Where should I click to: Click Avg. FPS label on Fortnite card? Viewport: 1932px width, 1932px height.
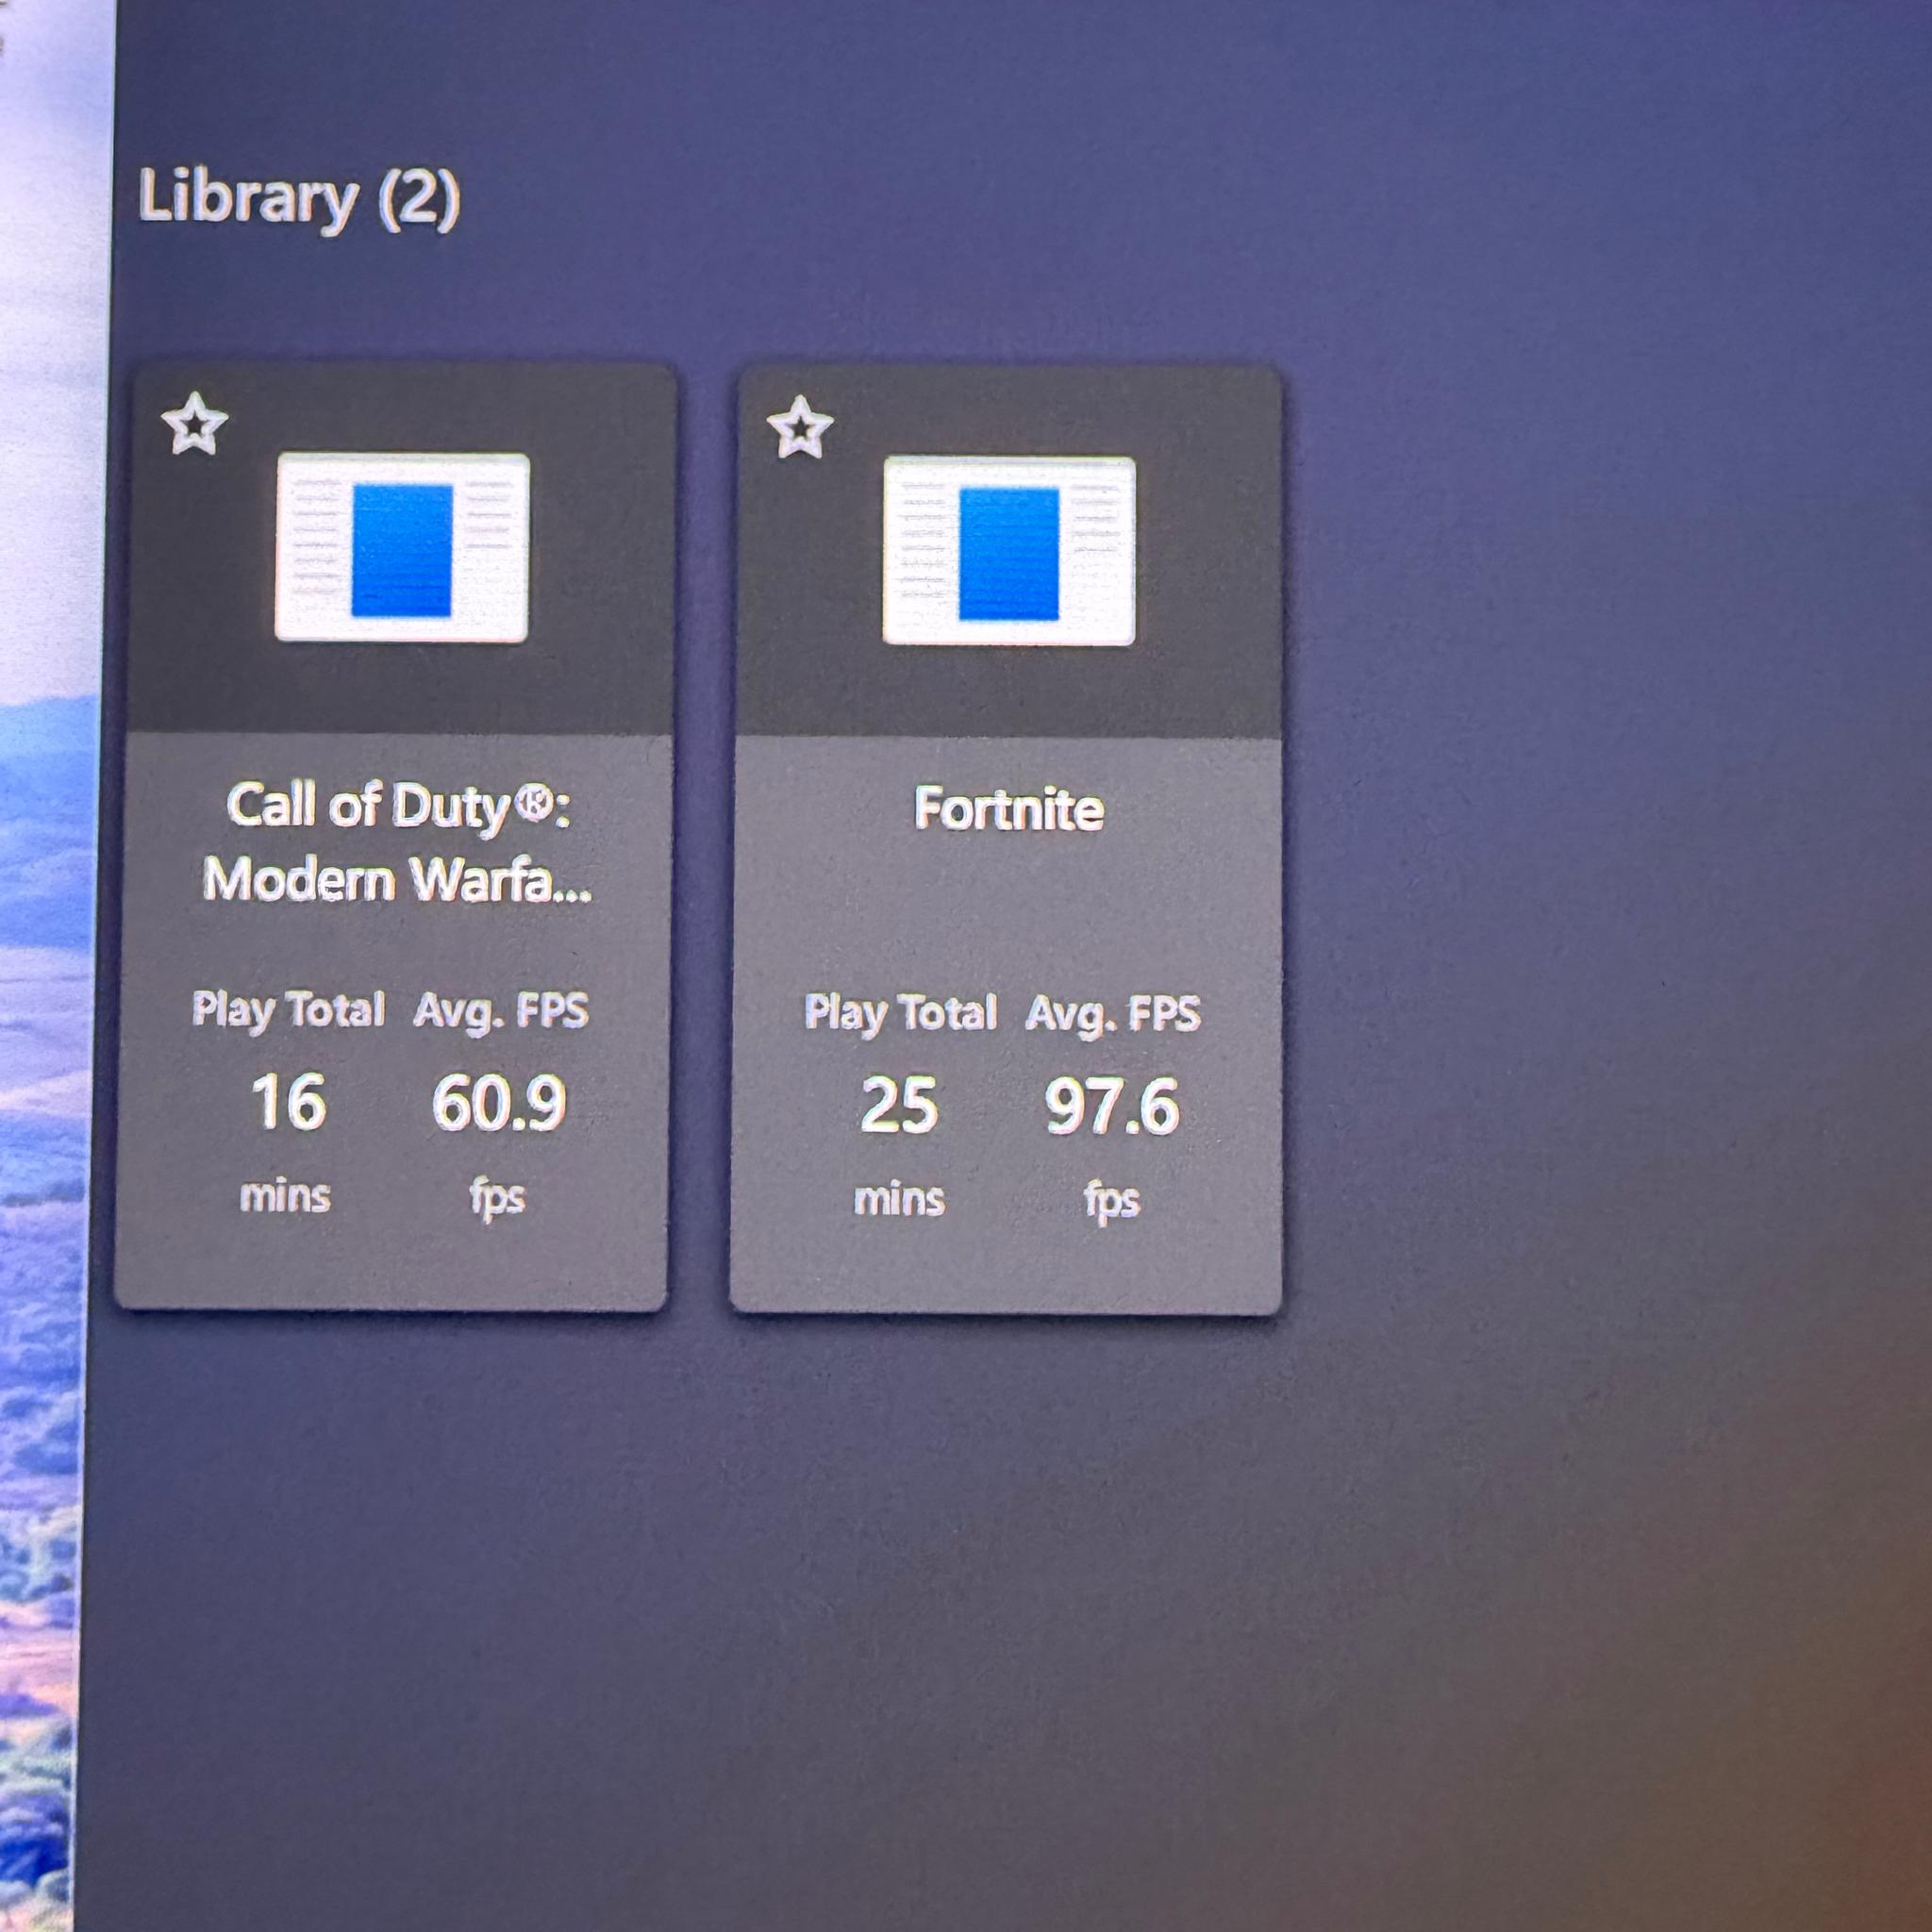pyautogui.click(x=1113, y=1014)
